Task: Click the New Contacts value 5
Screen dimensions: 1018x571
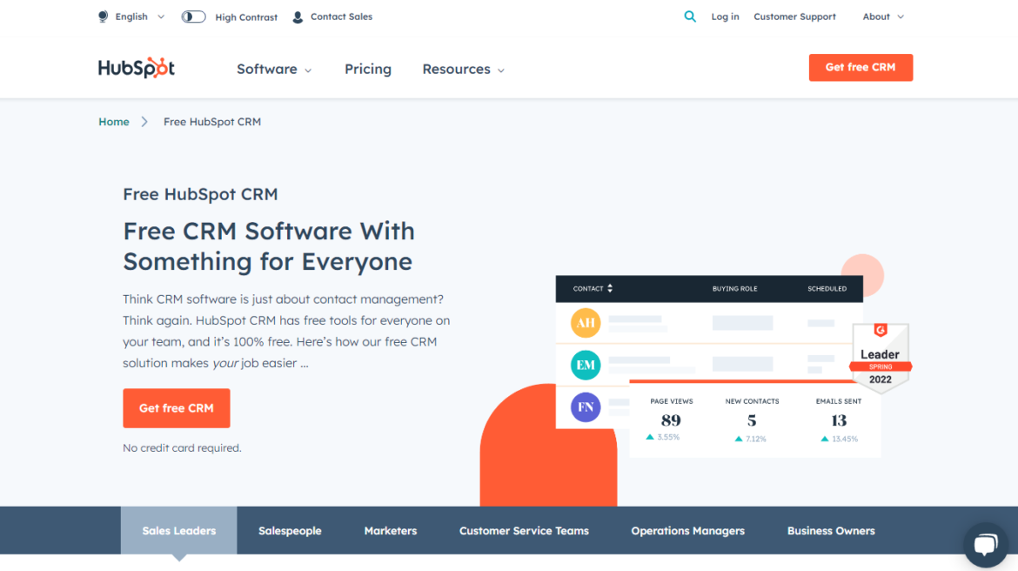Action: pos(751,420)
